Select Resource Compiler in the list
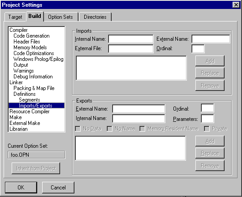 [30, 111]
